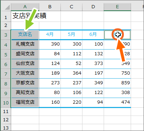
Task: Click the cell containing 112
Action: [72, 54]
